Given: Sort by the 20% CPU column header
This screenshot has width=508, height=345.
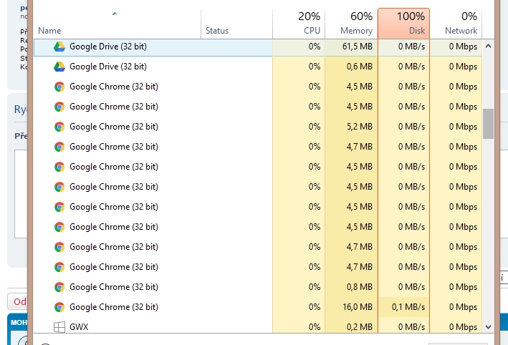Looking at the screenshot, I should click(309, 23).
